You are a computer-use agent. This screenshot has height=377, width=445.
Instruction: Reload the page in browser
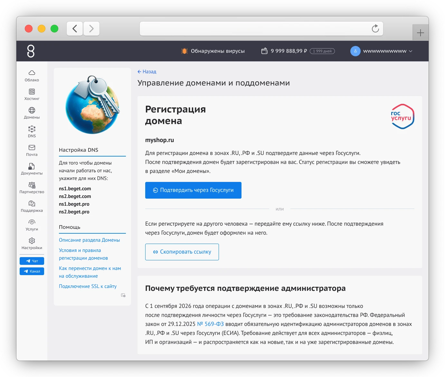(x=375, y=29)
